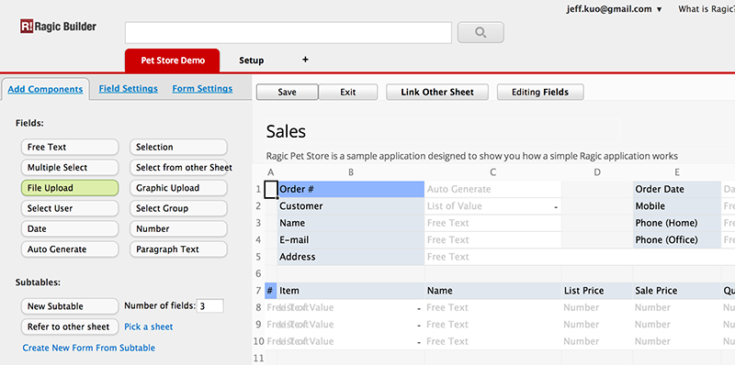The width and height of the screenshot is (735, 365).
Task: Select the Item subtable header
Action: (351, 291)
